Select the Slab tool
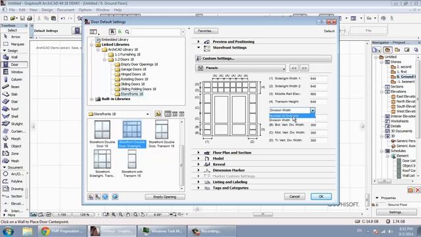Screen dimensions: 421x237 [x=14, y=94]
